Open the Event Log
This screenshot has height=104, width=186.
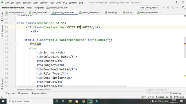176,94
